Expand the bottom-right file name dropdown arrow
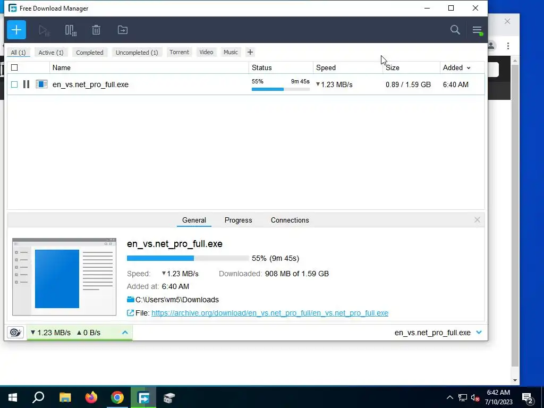Screen dimensions: 544x408 (479, 333)
